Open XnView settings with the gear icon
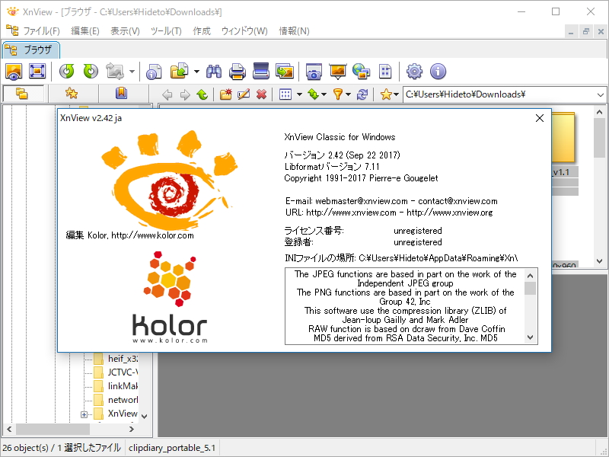Image resolution: width=609 pixels, height=457 pixels. click(x=413, y=71)
